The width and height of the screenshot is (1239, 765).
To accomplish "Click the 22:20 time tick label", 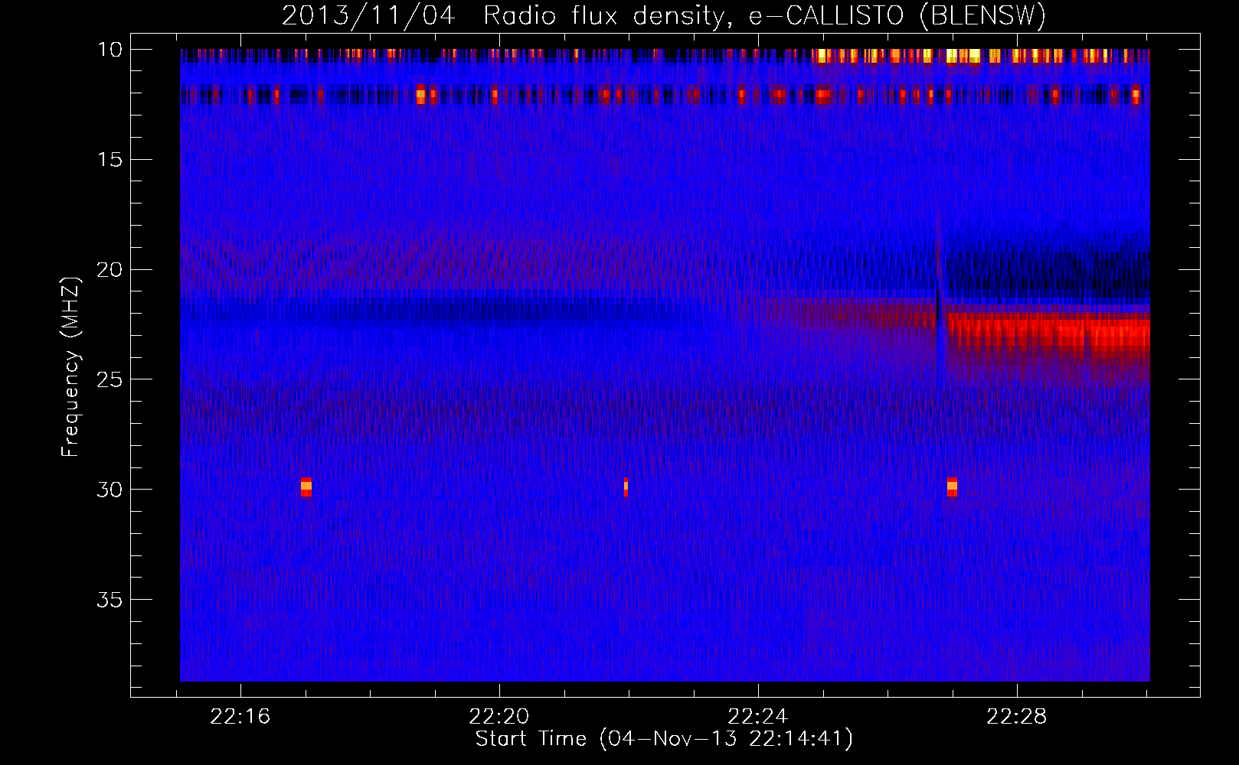I will tap(499, 717).
